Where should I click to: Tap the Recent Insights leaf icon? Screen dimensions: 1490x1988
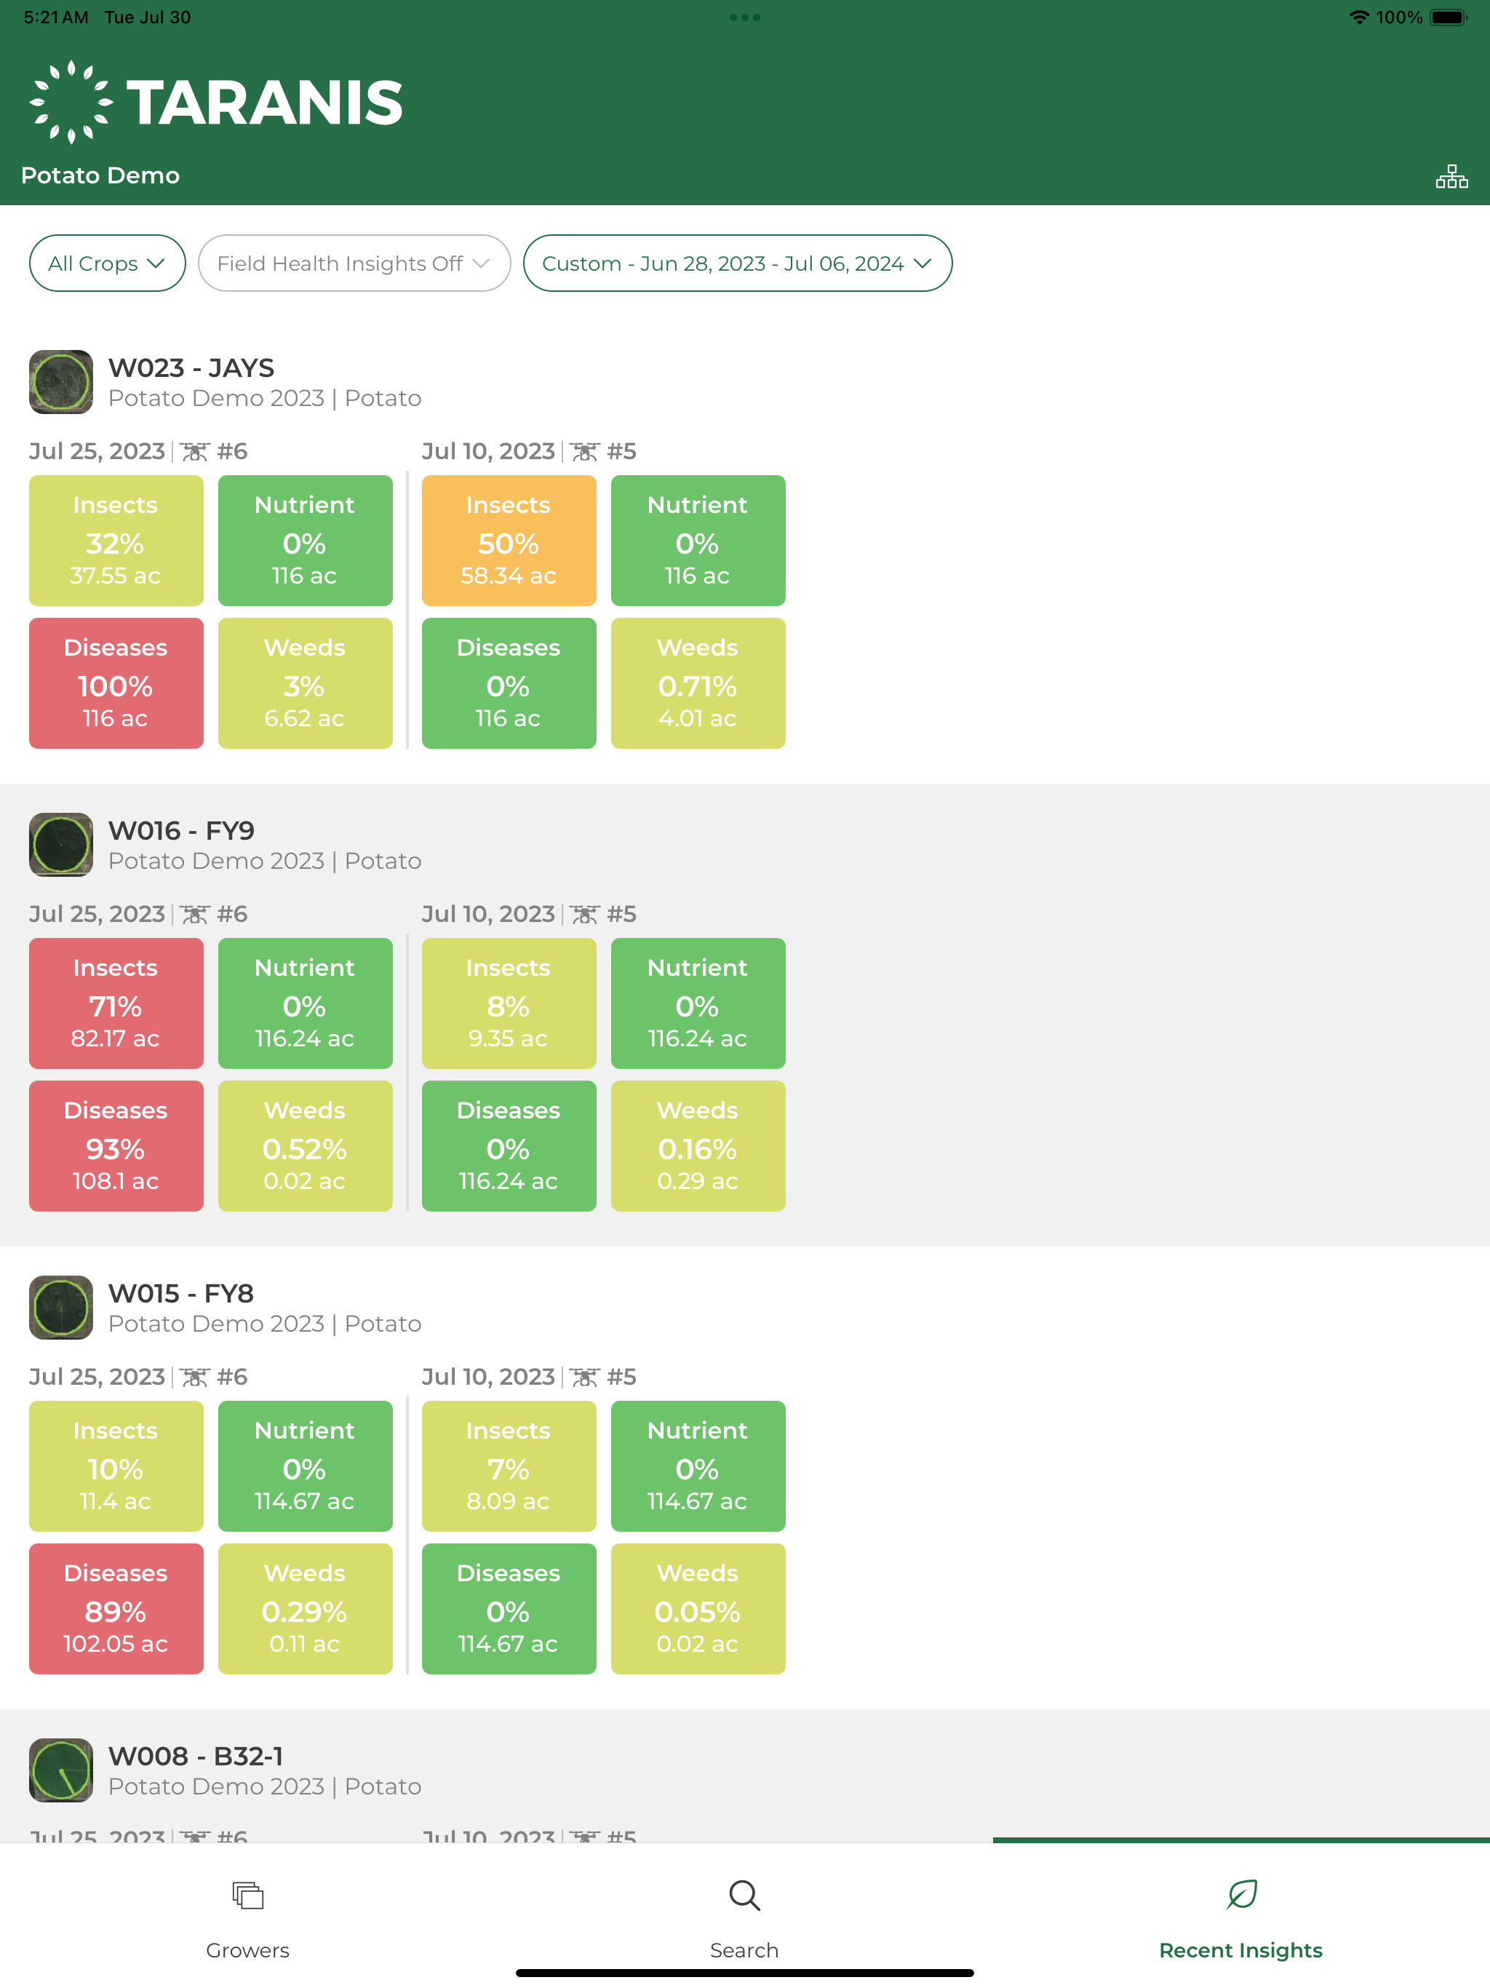[x=1241, y=1895]
